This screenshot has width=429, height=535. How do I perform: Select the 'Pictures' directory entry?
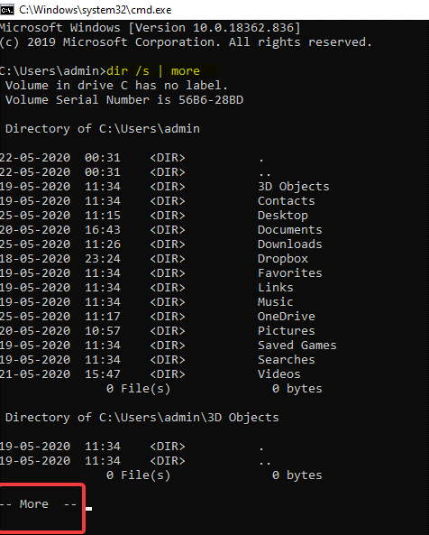(x=287, y=330)
